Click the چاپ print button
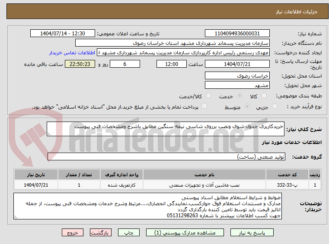The height and width of the screenshot is (244, 329). 129,232
